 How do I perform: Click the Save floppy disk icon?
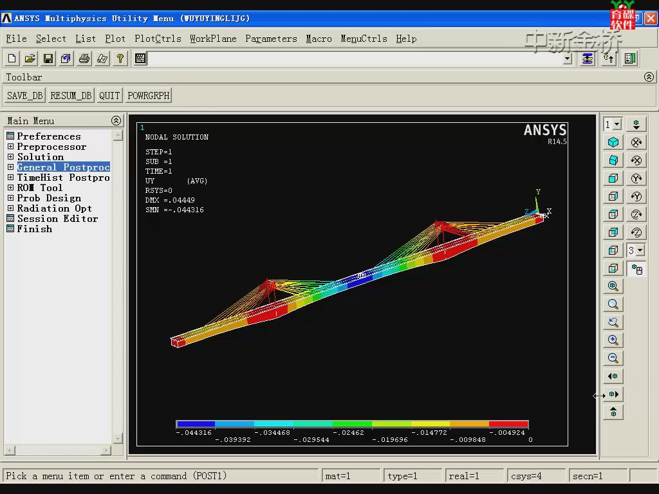(x=48, y=59)
